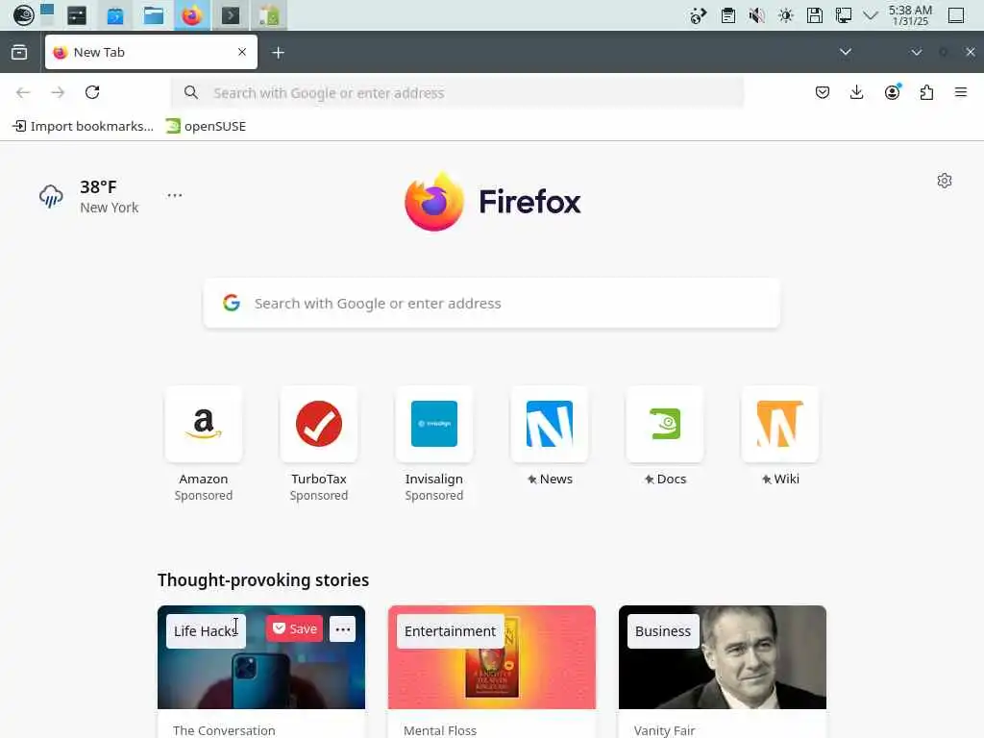Open the Firefox View button in tab bar
984x738 pixels.
pyautogui.click(x=19, y=52)
